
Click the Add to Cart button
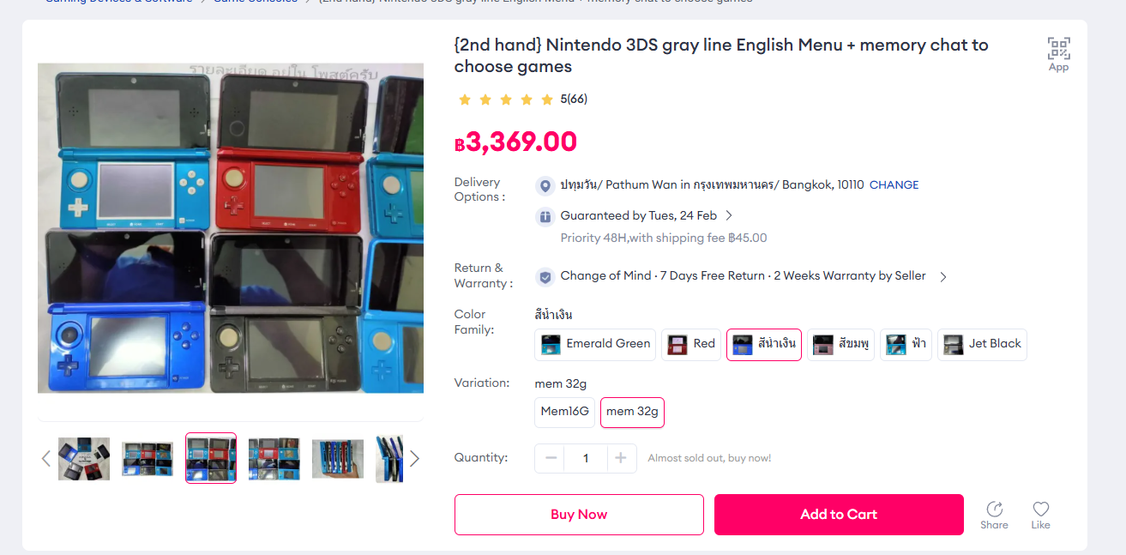[x=839, y=515]
